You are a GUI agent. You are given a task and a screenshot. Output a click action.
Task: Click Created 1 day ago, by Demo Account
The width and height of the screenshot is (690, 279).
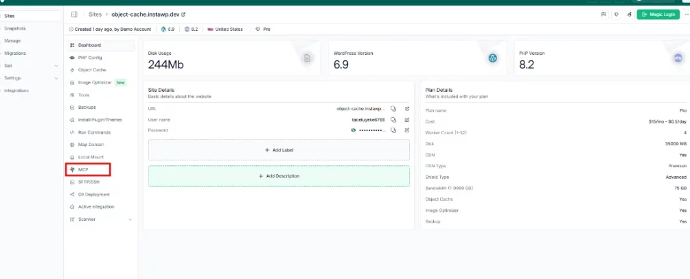110,29
